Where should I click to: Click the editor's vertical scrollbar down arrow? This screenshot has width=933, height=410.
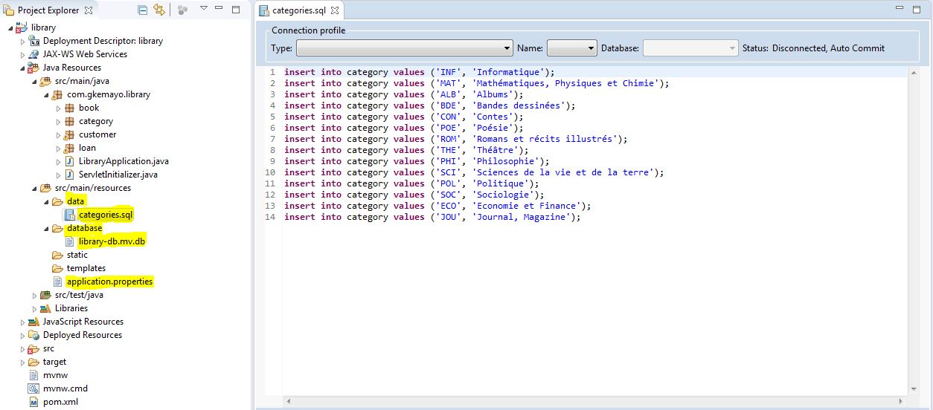pyautogui.click(x=914, y=388)
